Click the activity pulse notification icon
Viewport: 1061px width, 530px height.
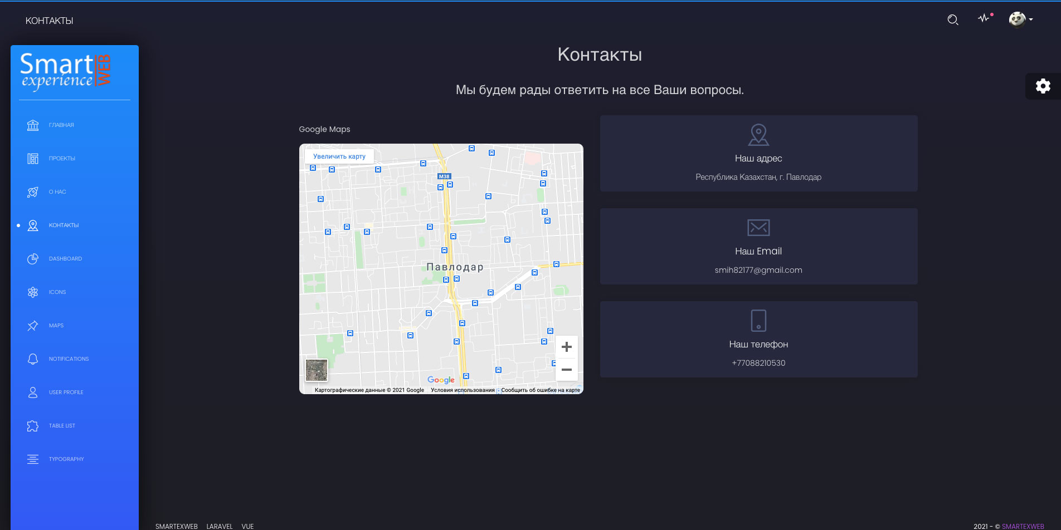984,18
